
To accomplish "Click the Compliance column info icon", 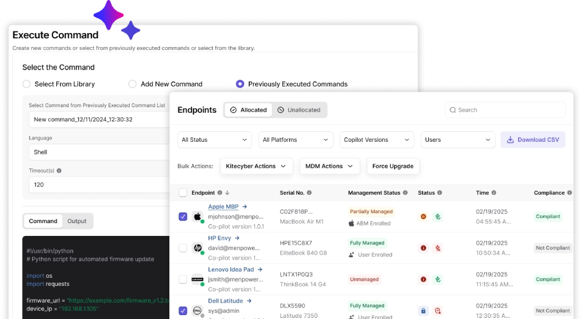I will click(569, 193).
